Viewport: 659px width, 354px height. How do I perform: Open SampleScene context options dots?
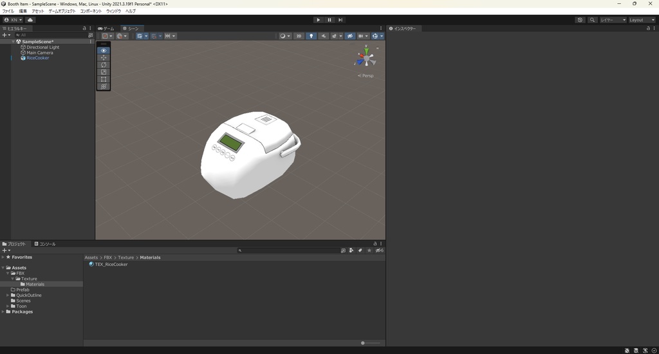[90, 42]
